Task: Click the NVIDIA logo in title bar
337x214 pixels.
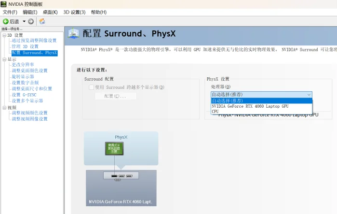Action: click(x=3, y=4)
